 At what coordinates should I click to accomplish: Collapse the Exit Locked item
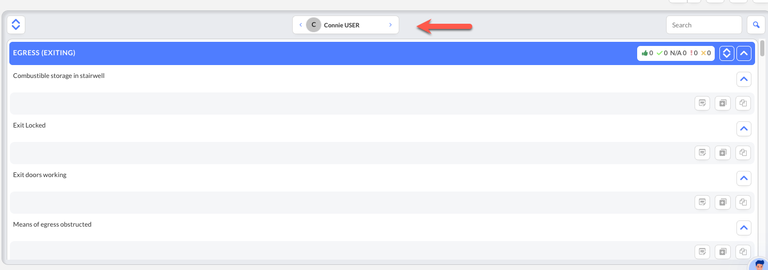744,129
